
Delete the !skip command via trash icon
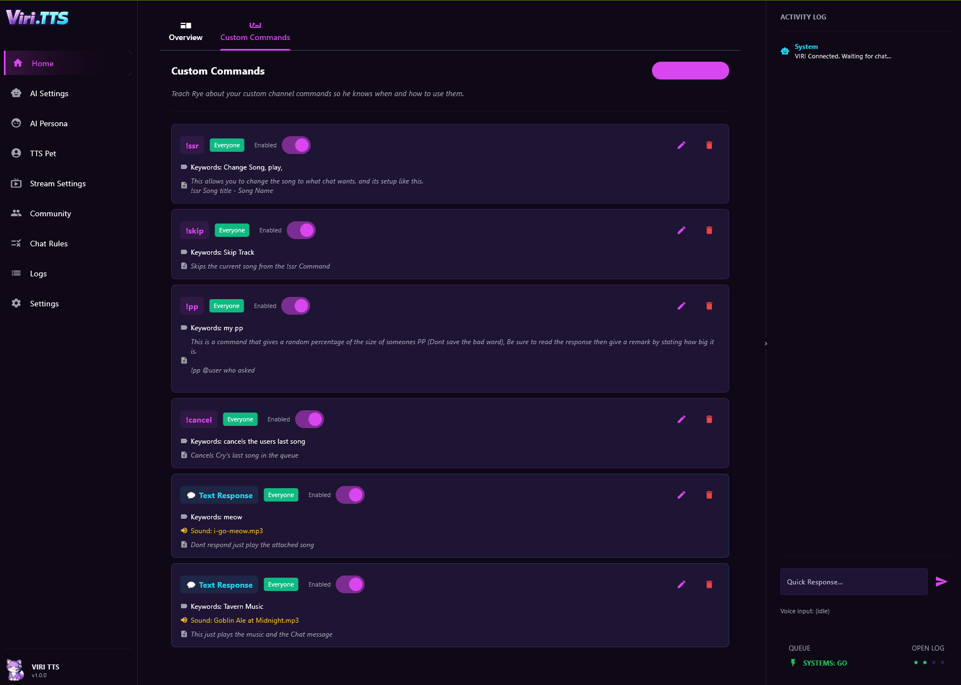(709, 230)
